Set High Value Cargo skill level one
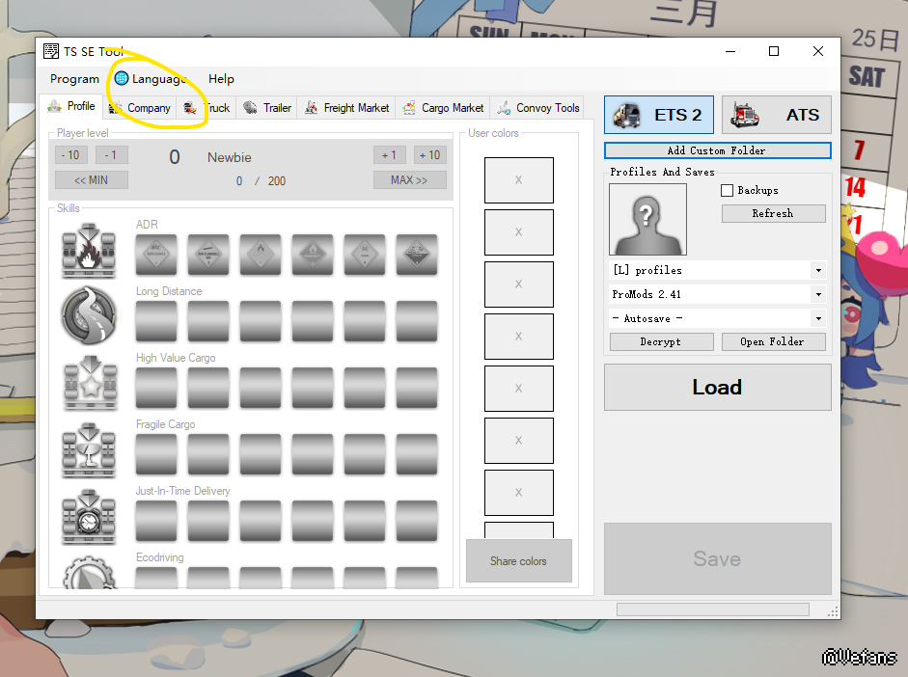 156,388
